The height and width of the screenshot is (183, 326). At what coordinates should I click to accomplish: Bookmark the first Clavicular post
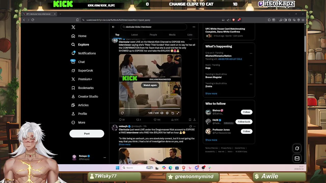[x=190, y=120]
